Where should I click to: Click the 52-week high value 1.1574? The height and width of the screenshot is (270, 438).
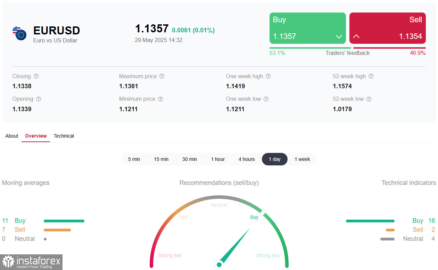pos(342,86)
